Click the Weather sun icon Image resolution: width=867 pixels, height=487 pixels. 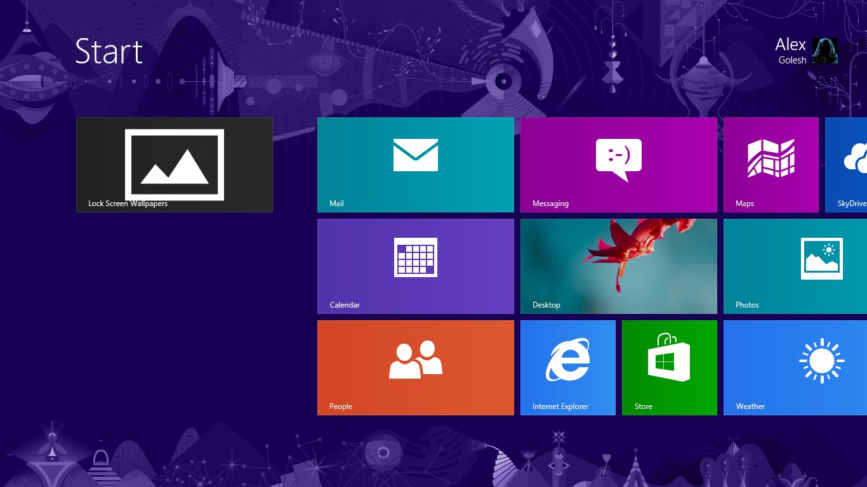point(821,360)
